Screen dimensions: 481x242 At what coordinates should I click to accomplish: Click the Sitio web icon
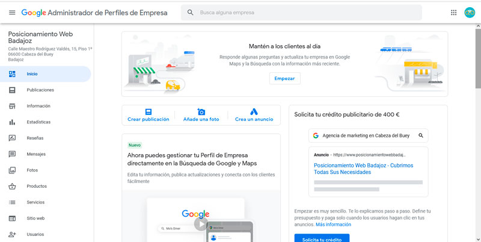click(12, 219)
